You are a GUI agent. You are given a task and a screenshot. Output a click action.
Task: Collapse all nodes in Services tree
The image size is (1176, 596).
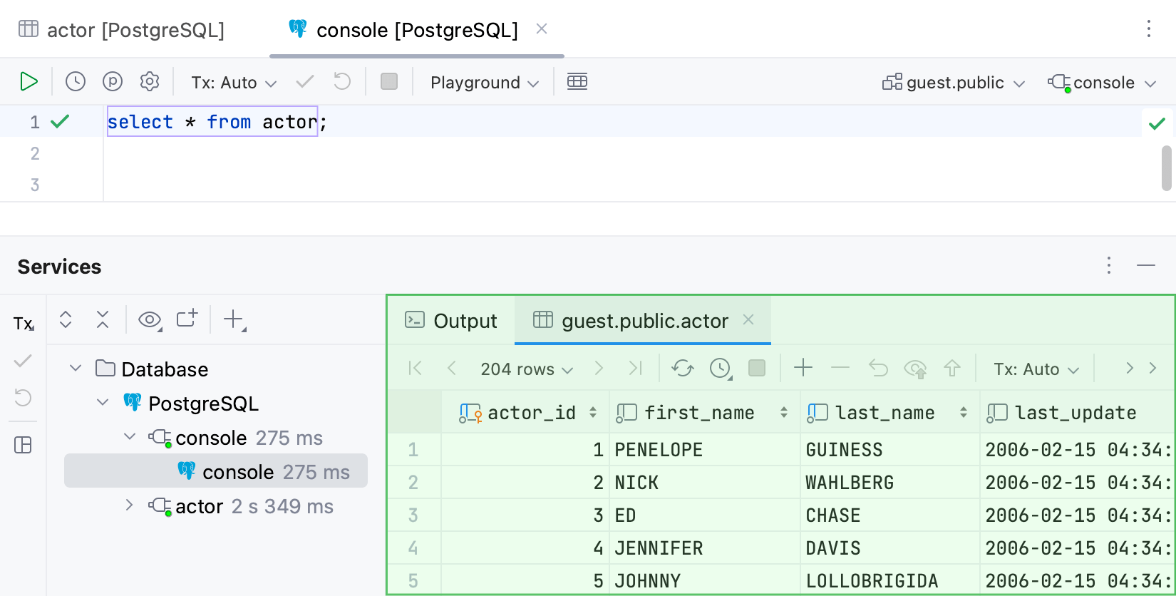tap(103, 319)
